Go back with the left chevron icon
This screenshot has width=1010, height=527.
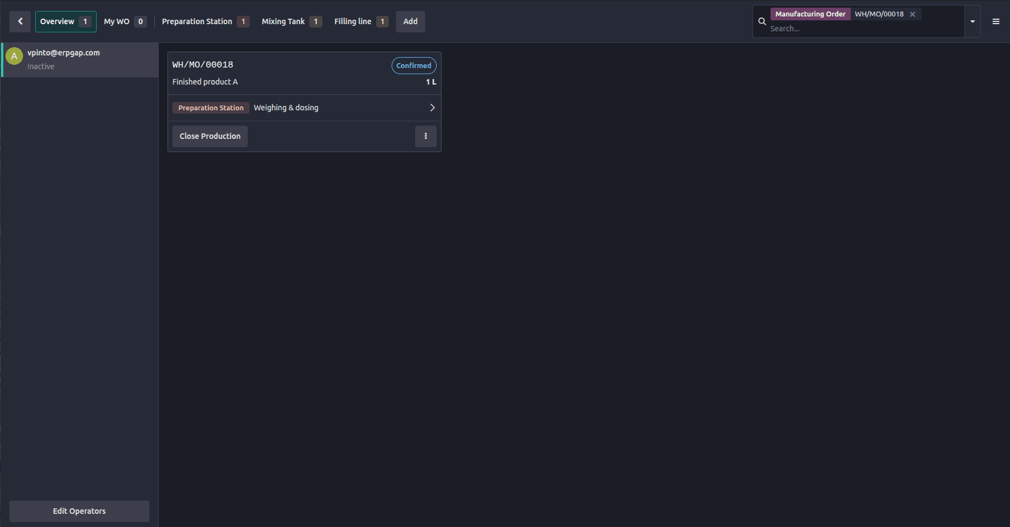point(20,21)
